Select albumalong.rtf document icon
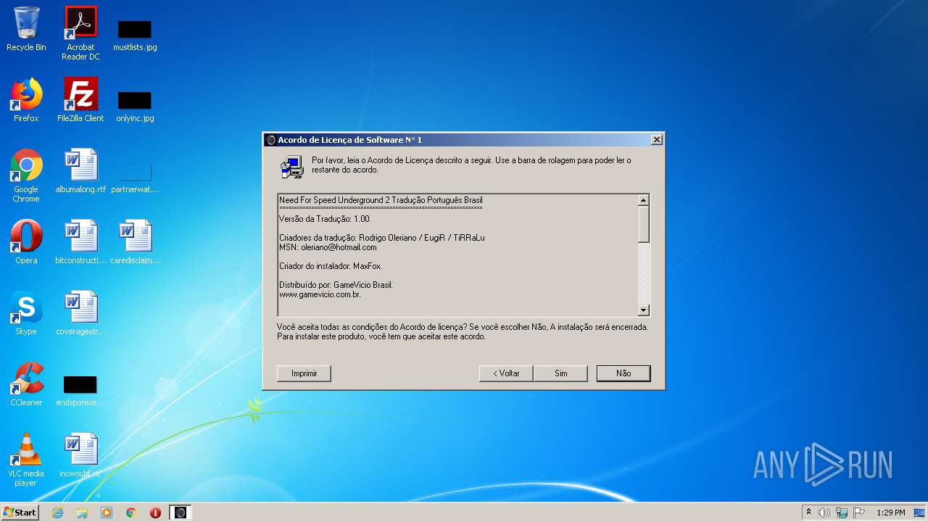This screenshot has height=522, width=928. pos(80,171)
